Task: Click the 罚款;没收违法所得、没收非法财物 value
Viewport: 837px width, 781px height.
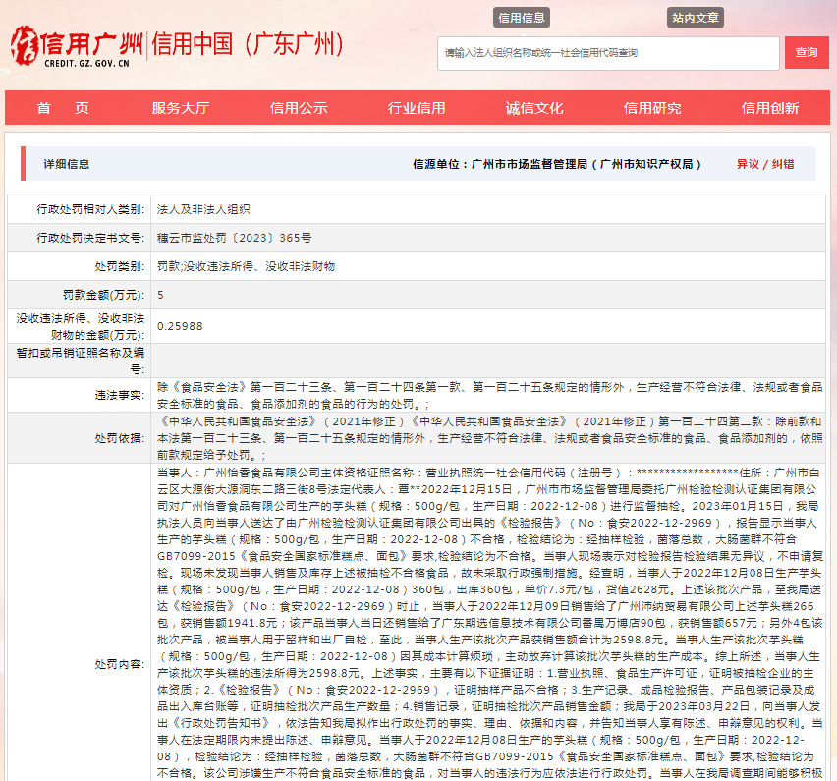Action: (246, 266)
